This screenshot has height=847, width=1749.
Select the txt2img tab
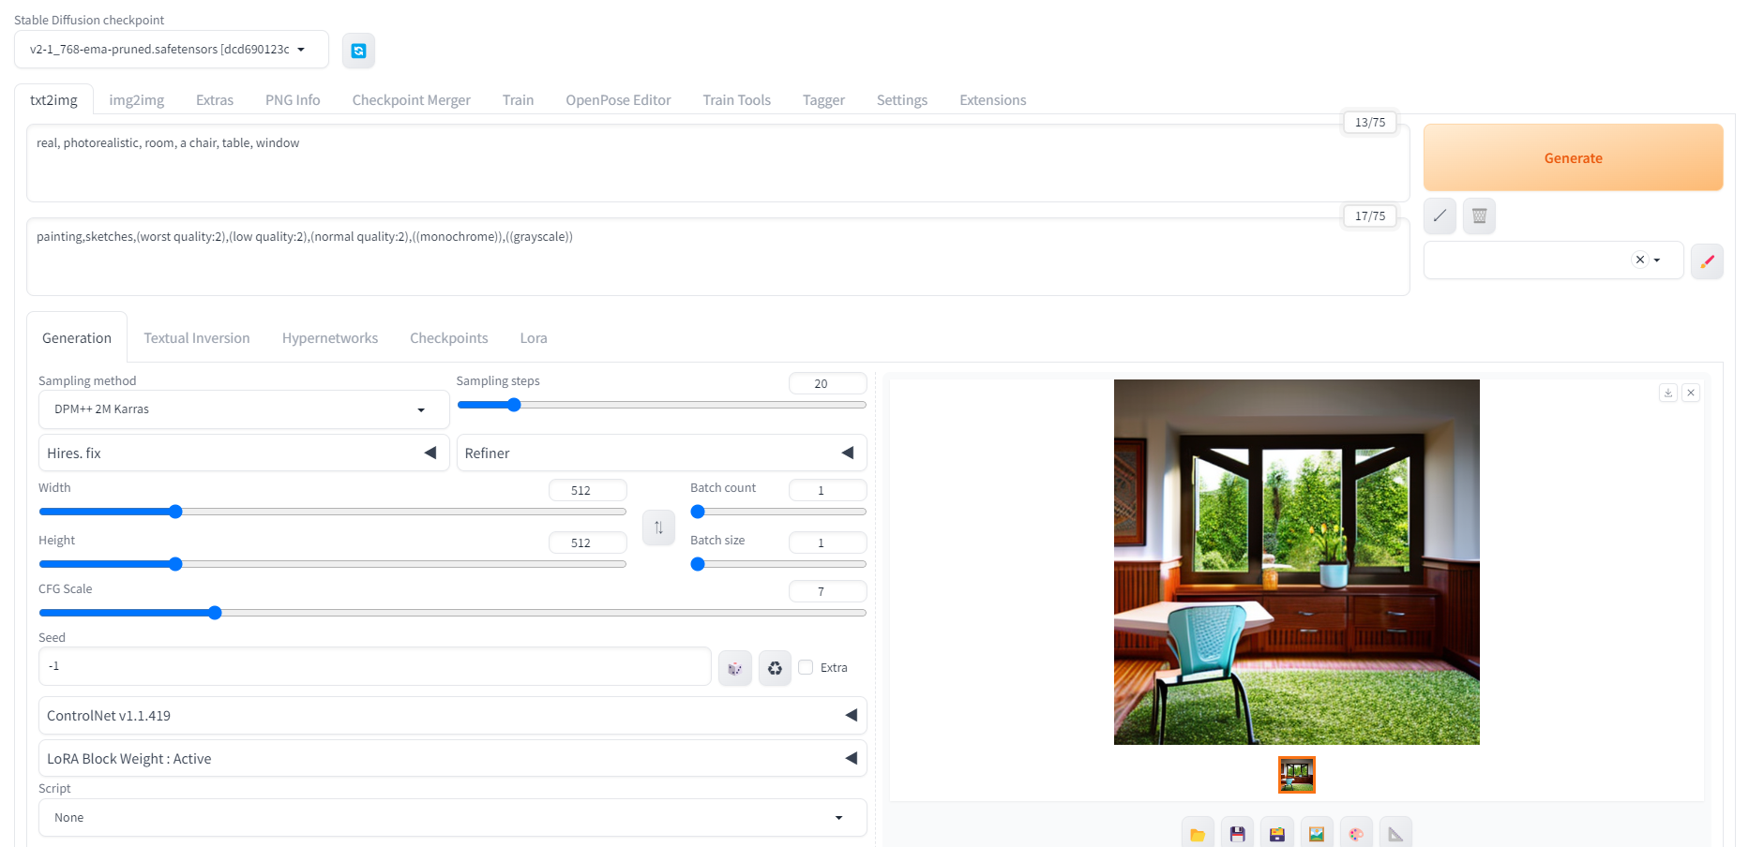point(53,100)
